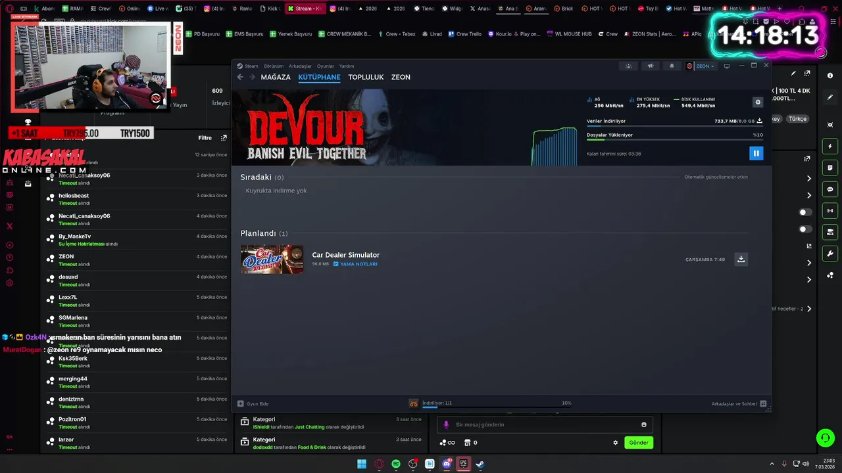Image resolution: width=842 pixels, height=473 pixels.
Task: Open Kick chat settings gear
Action: 616,443
